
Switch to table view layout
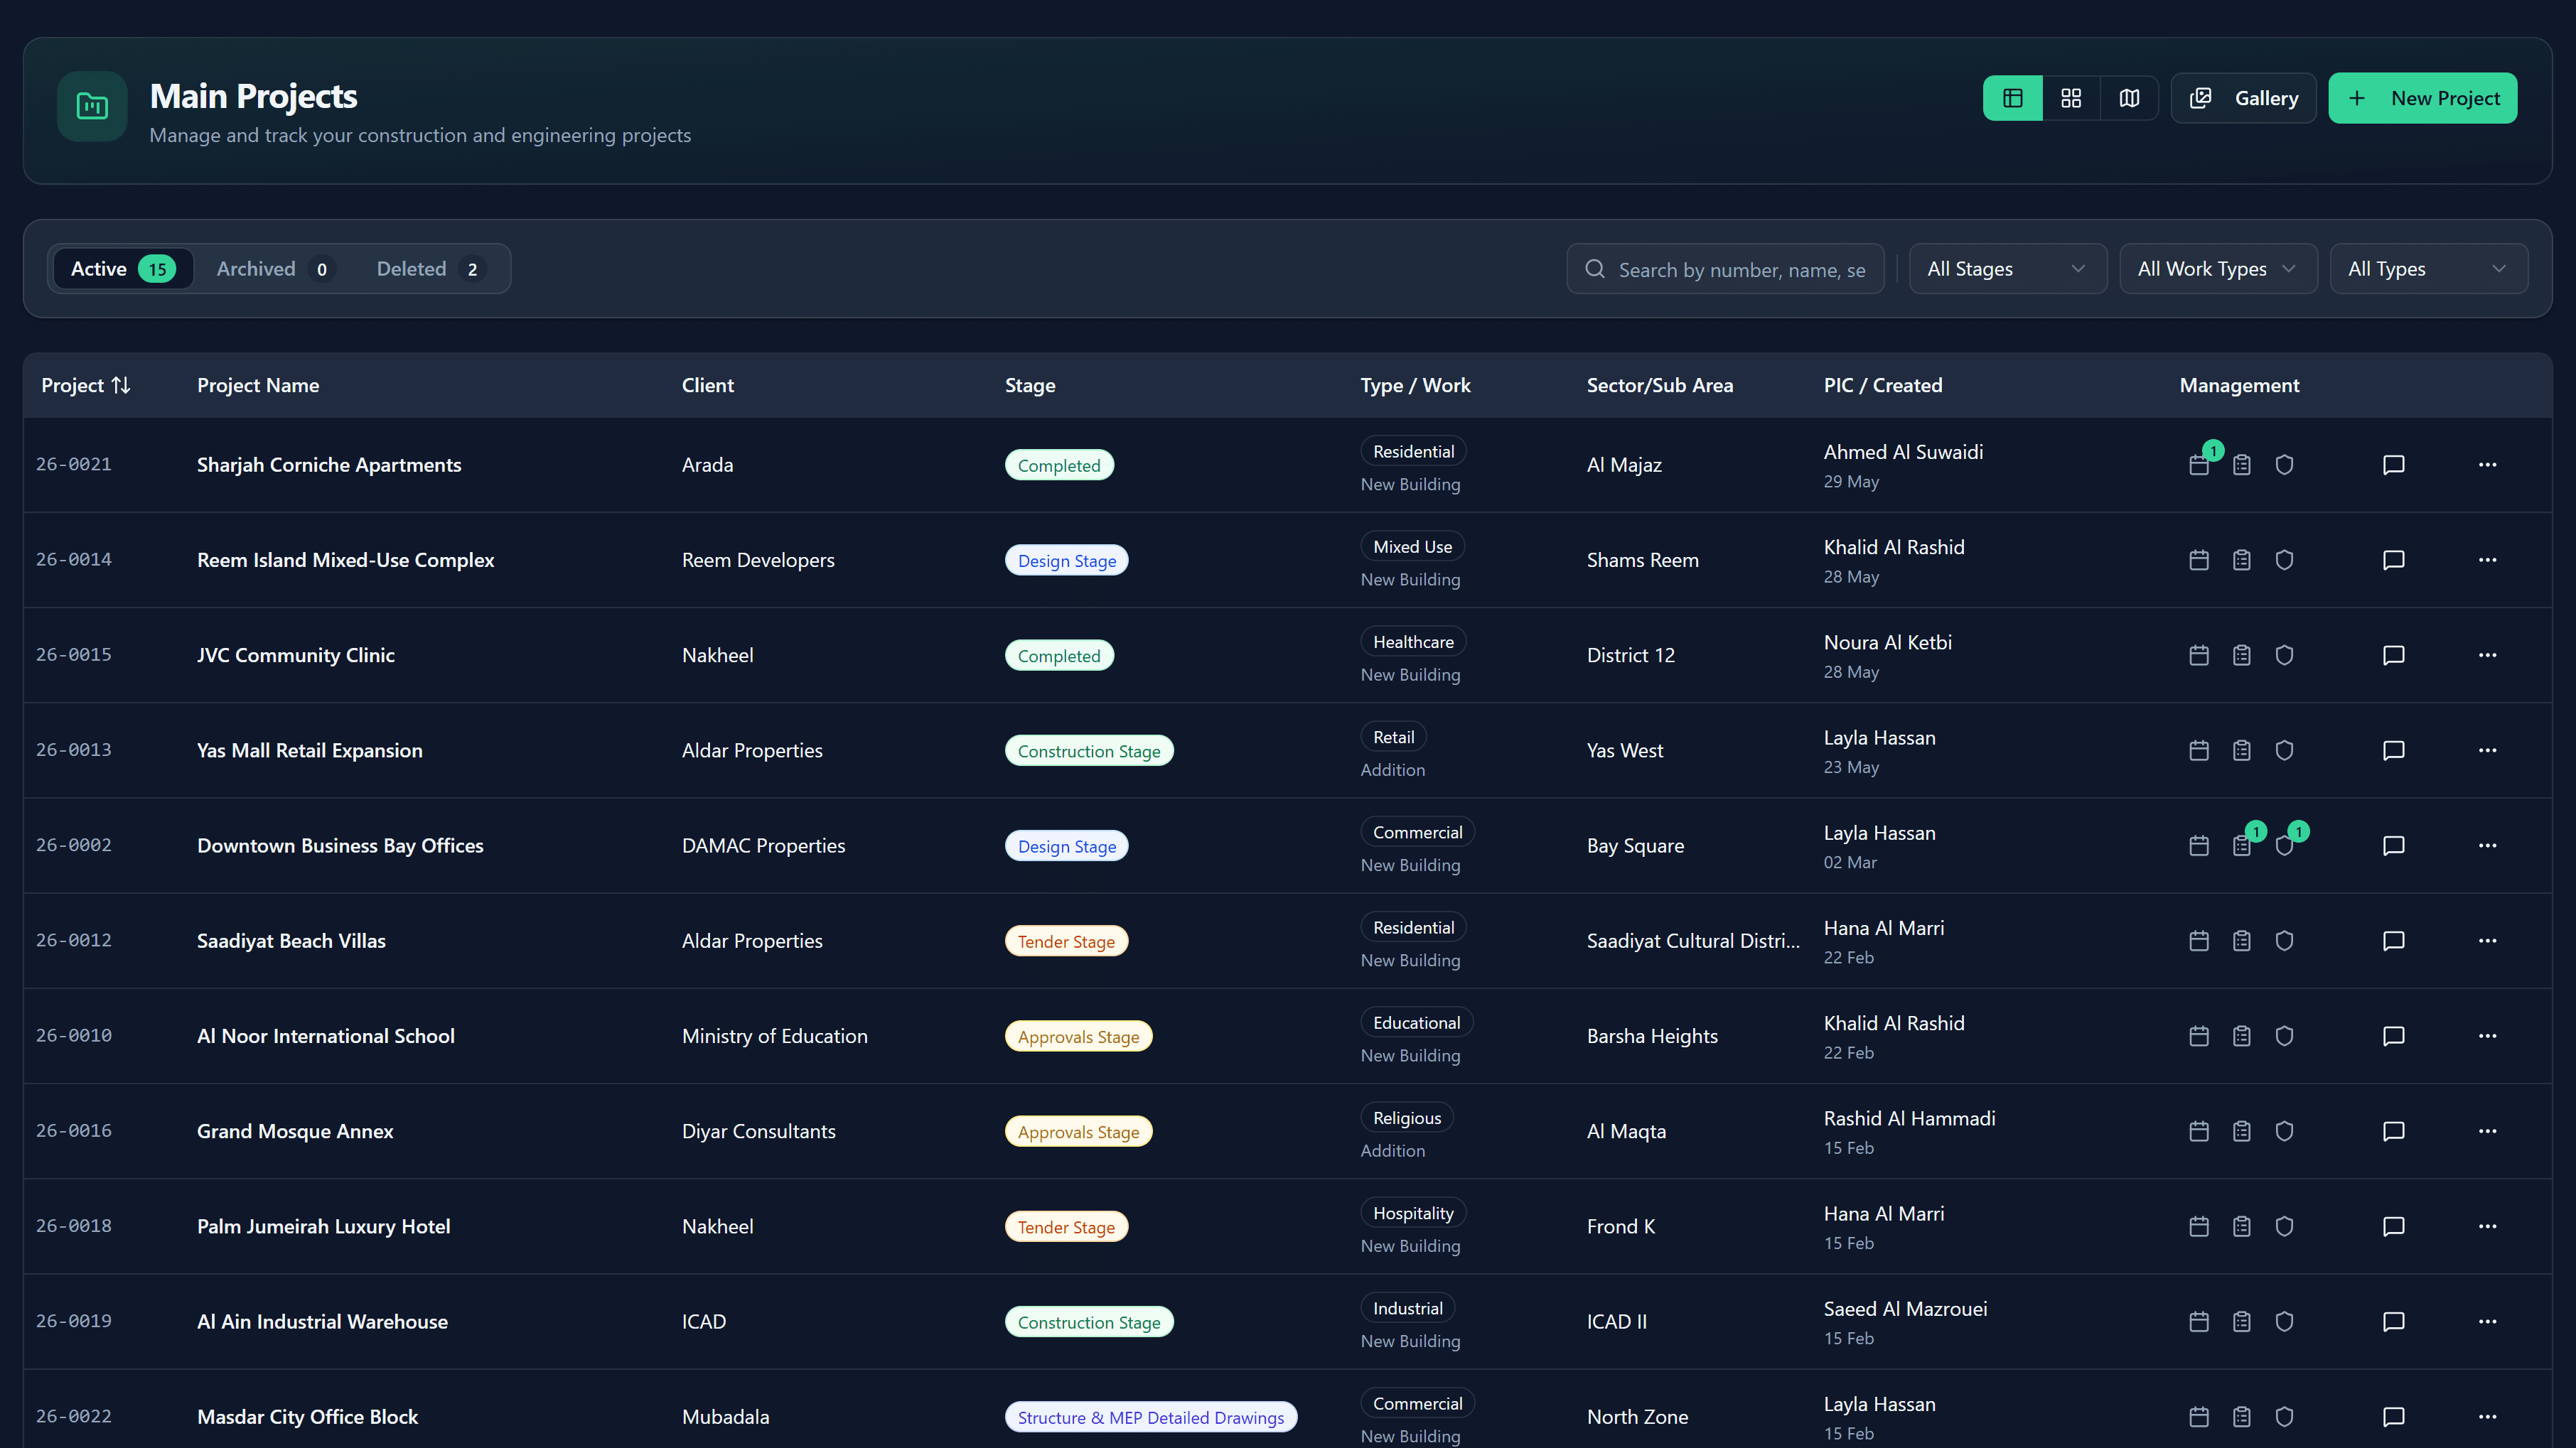click(2012, 98)
